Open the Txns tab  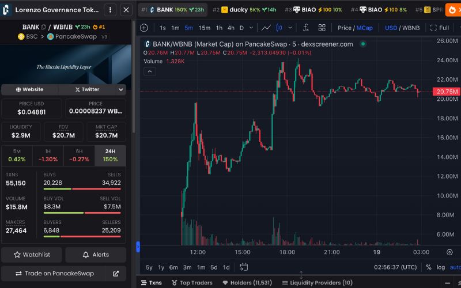tap(152, 283)
